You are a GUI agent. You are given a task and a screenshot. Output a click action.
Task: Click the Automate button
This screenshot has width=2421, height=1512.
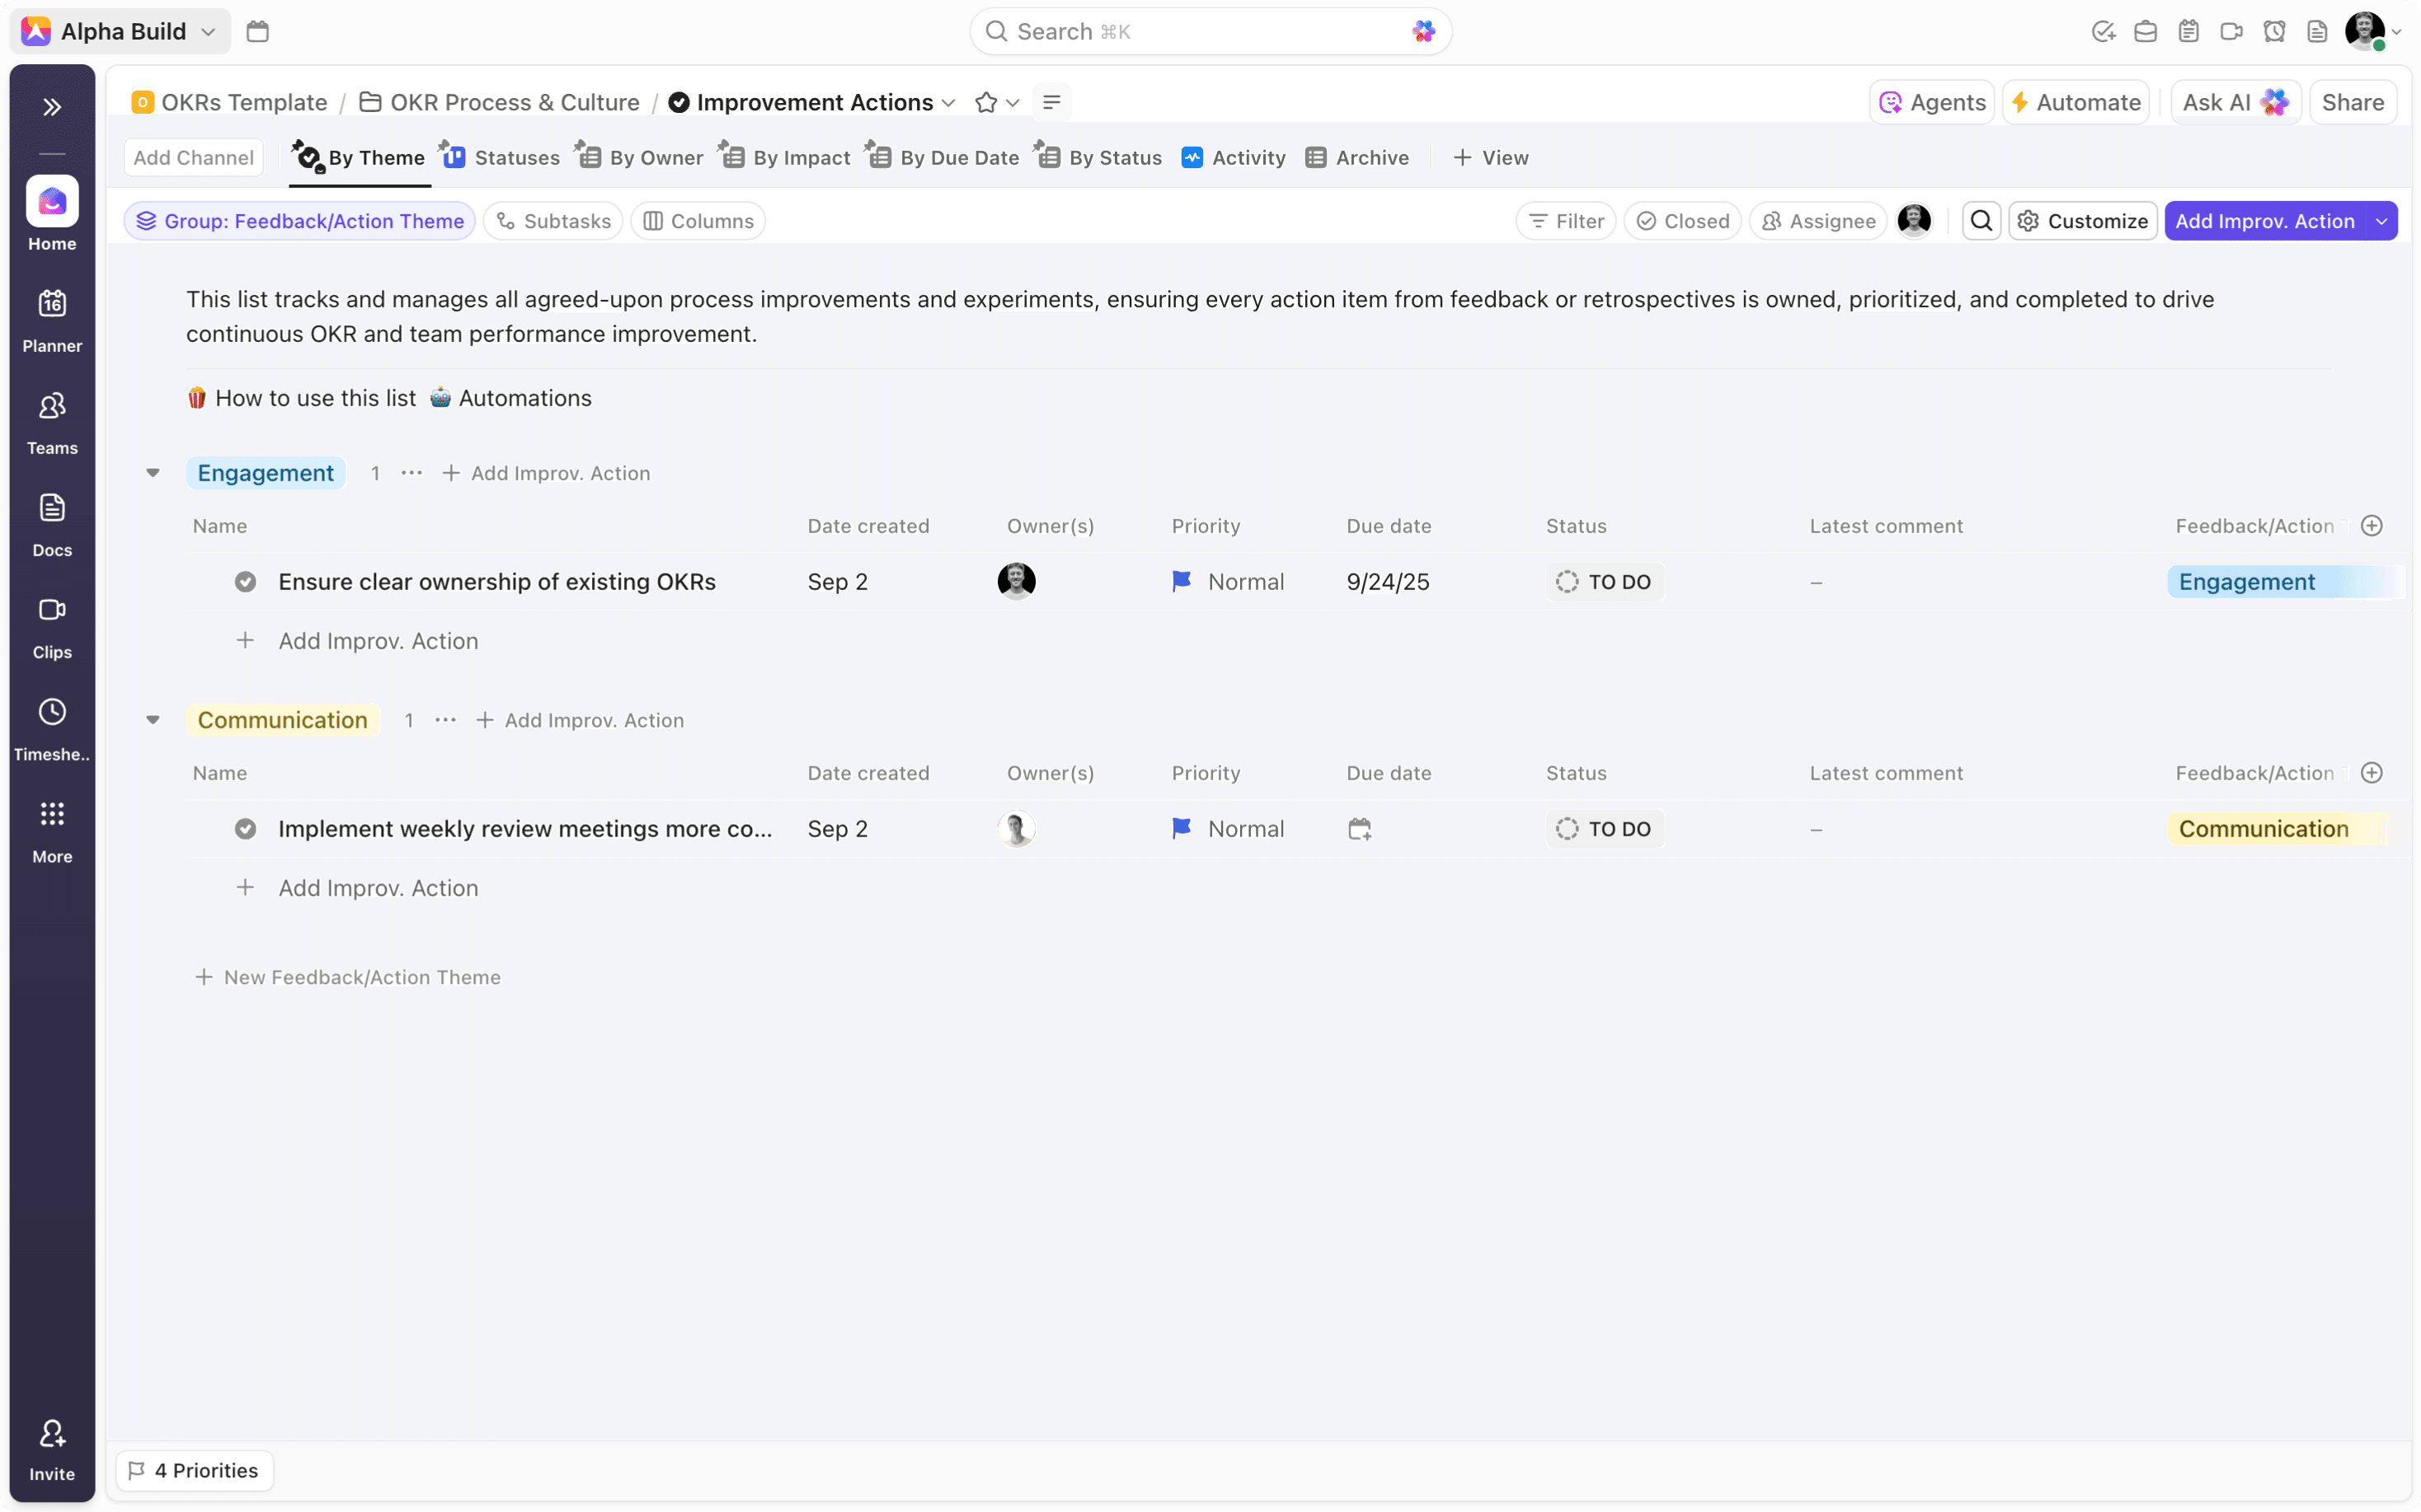[x=2075, y=102]
